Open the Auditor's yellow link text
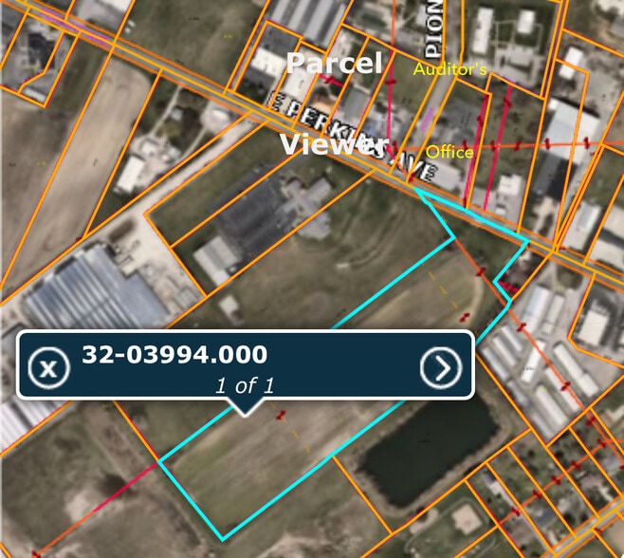Screen dimensions: 624x558 click(450, 69)
